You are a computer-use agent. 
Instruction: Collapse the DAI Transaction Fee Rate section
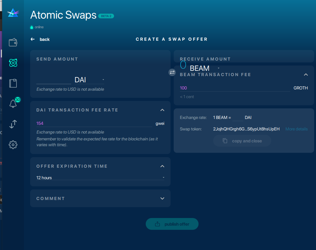point(162,110)
